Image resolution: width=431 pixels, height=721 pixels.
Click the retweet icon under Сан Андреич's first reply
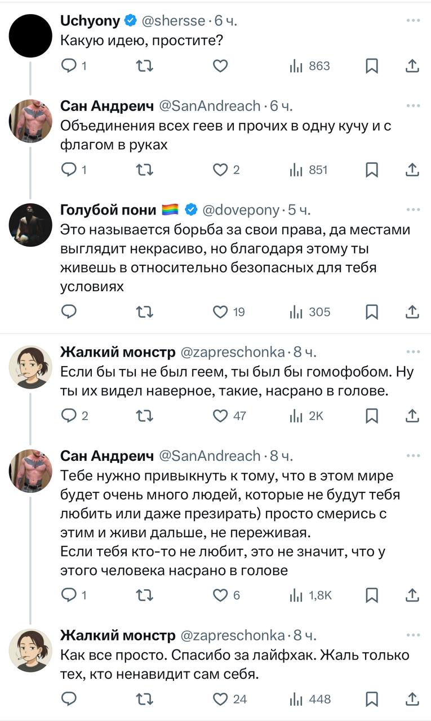tap(145, 167)
